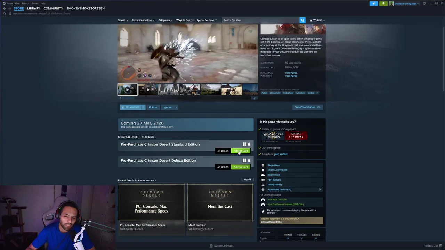Viewport: 445px width, 250px height.
Task: Click the Ignore button
Action: (x=168, y=107)
